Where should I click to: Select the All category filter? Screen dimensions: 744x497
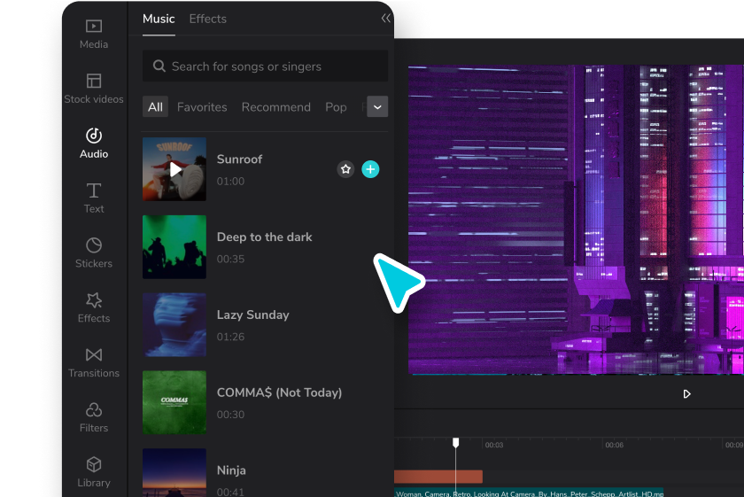(155, 107)
